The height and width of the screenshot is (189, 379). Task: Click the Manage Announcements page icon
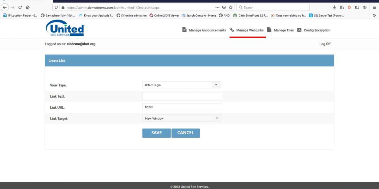pyautogui.click(x=184, y=30)
